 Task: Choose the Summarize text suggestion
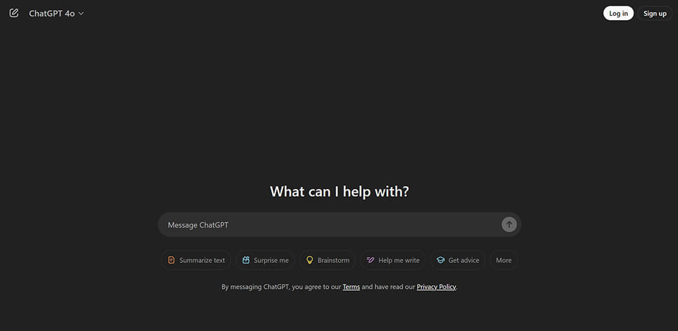coord(196,260)
